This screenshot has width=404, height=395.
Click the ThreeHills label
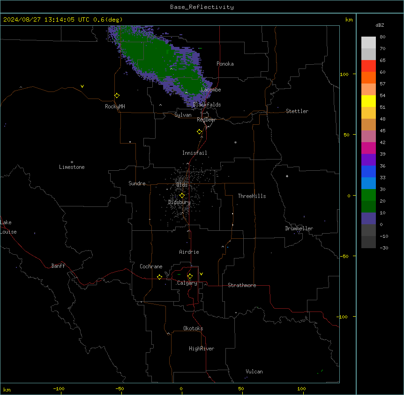point(252,196)
